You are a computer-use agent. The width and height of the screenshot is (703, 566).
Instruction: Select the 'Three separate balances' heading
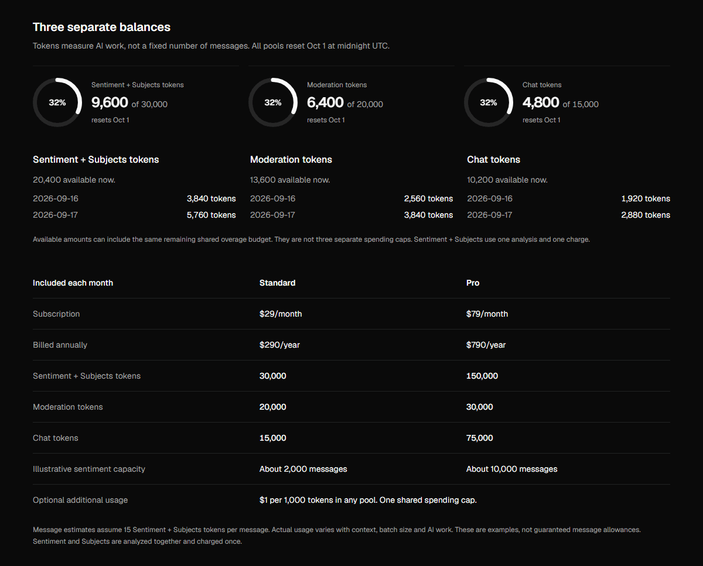click(x=102, y=27)
